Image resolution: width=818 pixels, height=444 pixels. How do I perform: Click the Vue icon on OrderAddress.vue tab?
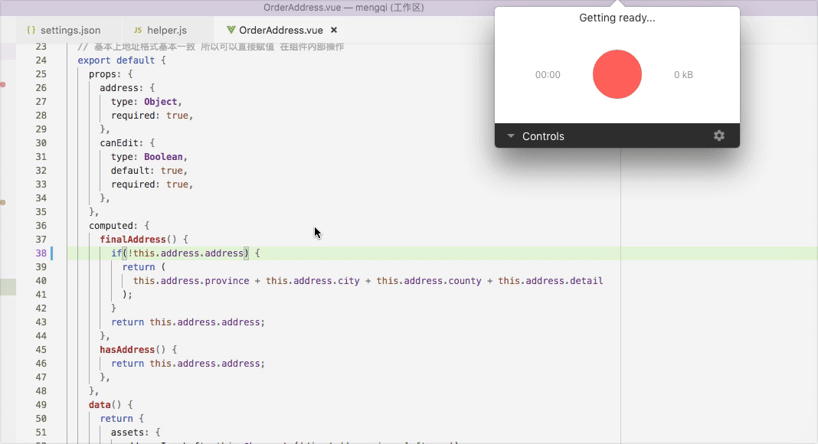pos(231,30)
